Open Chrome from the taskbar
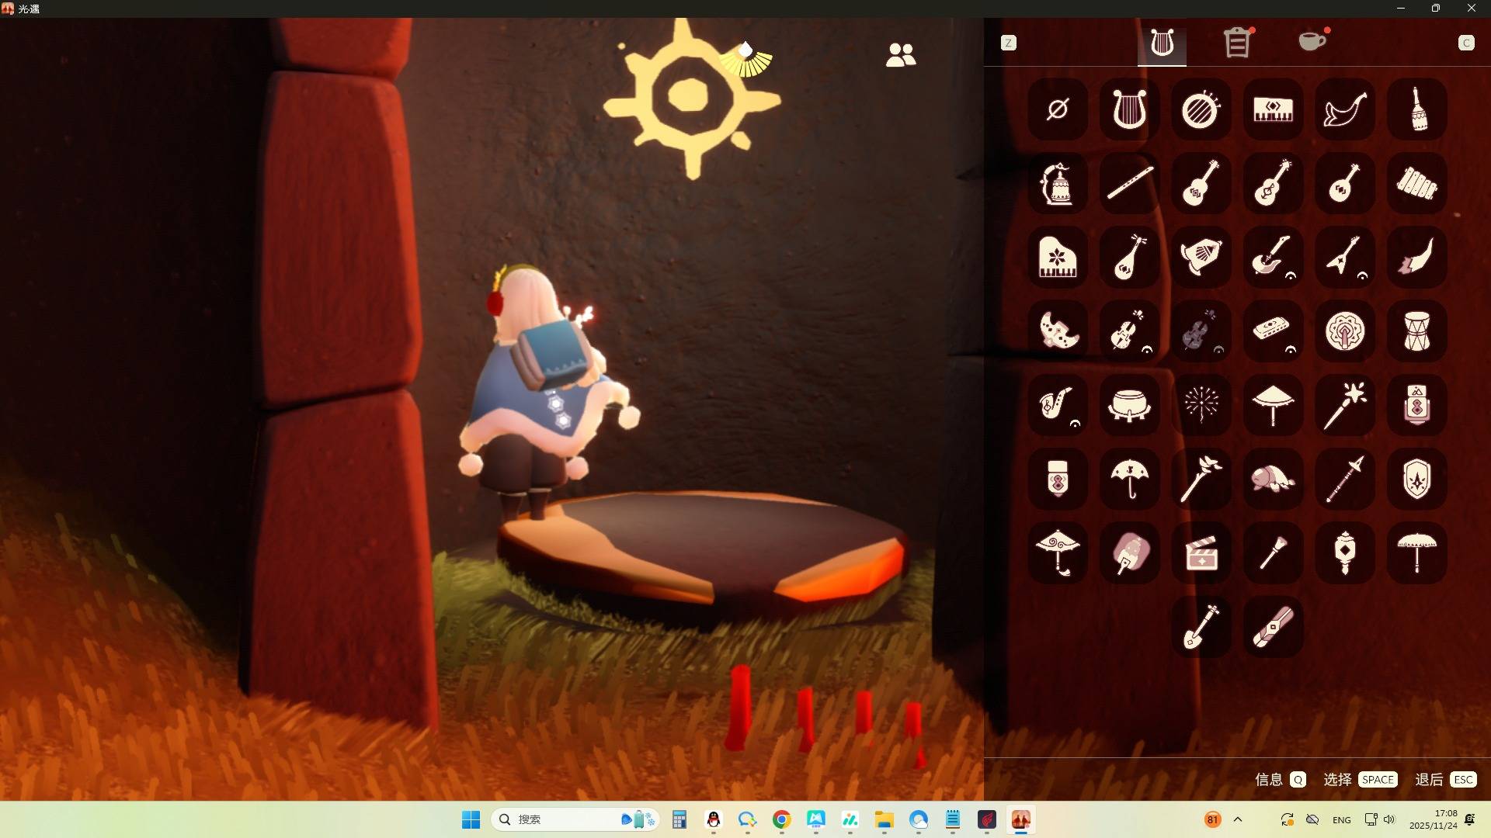 pyautogui.click(x=781, y=819)
